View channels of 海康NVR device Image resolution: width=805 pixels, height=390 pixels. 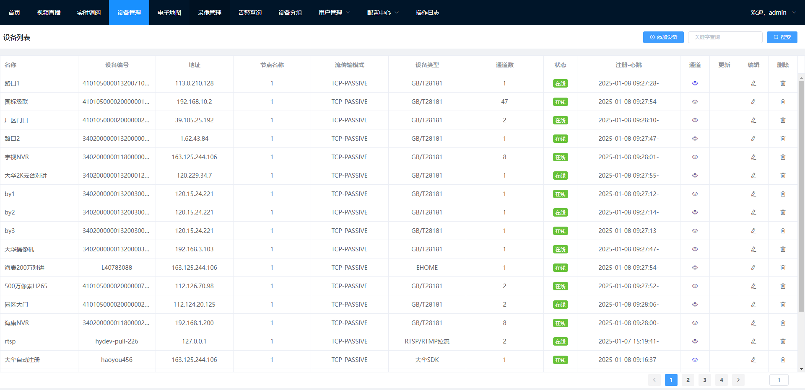pyautogui.click(x=695, y=323)
